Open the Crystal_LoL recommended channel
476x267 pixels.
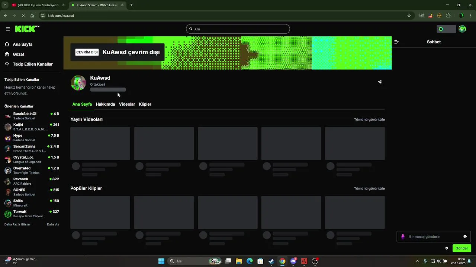coord(32,159)
